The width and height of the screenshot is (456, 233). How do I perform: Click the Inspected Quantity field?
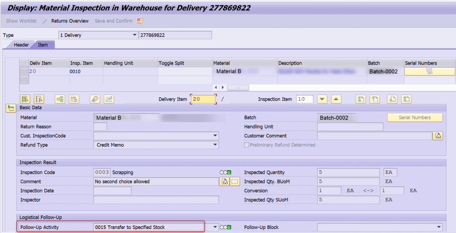click(x=348, y=172)
